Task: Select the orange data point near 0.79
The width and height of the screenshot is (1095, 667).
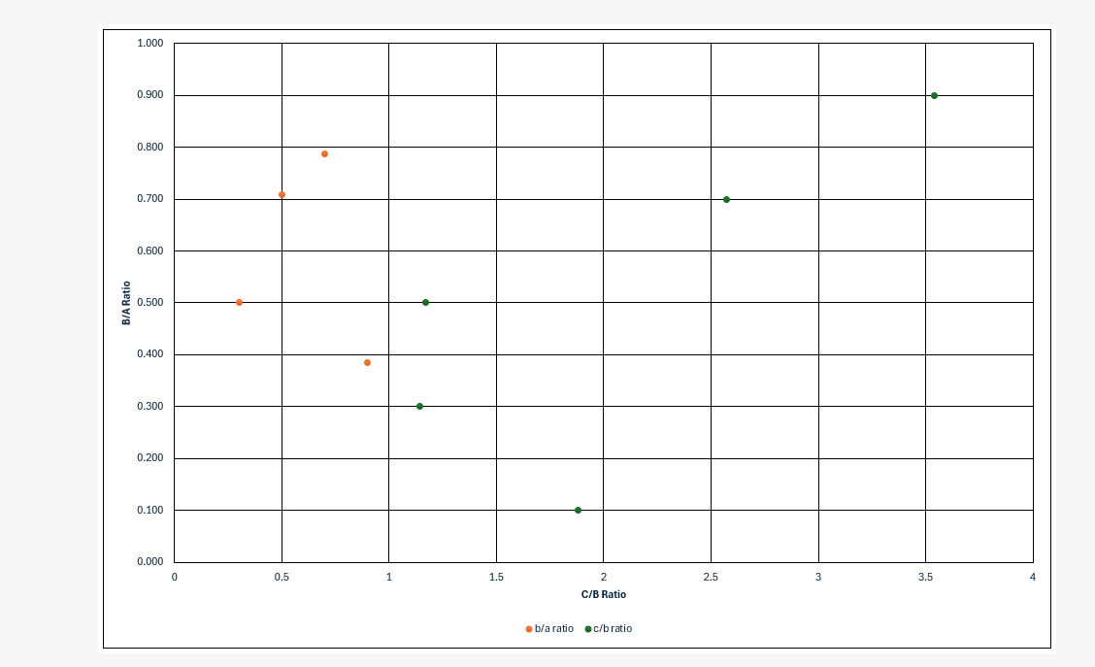Action: tap(325, 153)
